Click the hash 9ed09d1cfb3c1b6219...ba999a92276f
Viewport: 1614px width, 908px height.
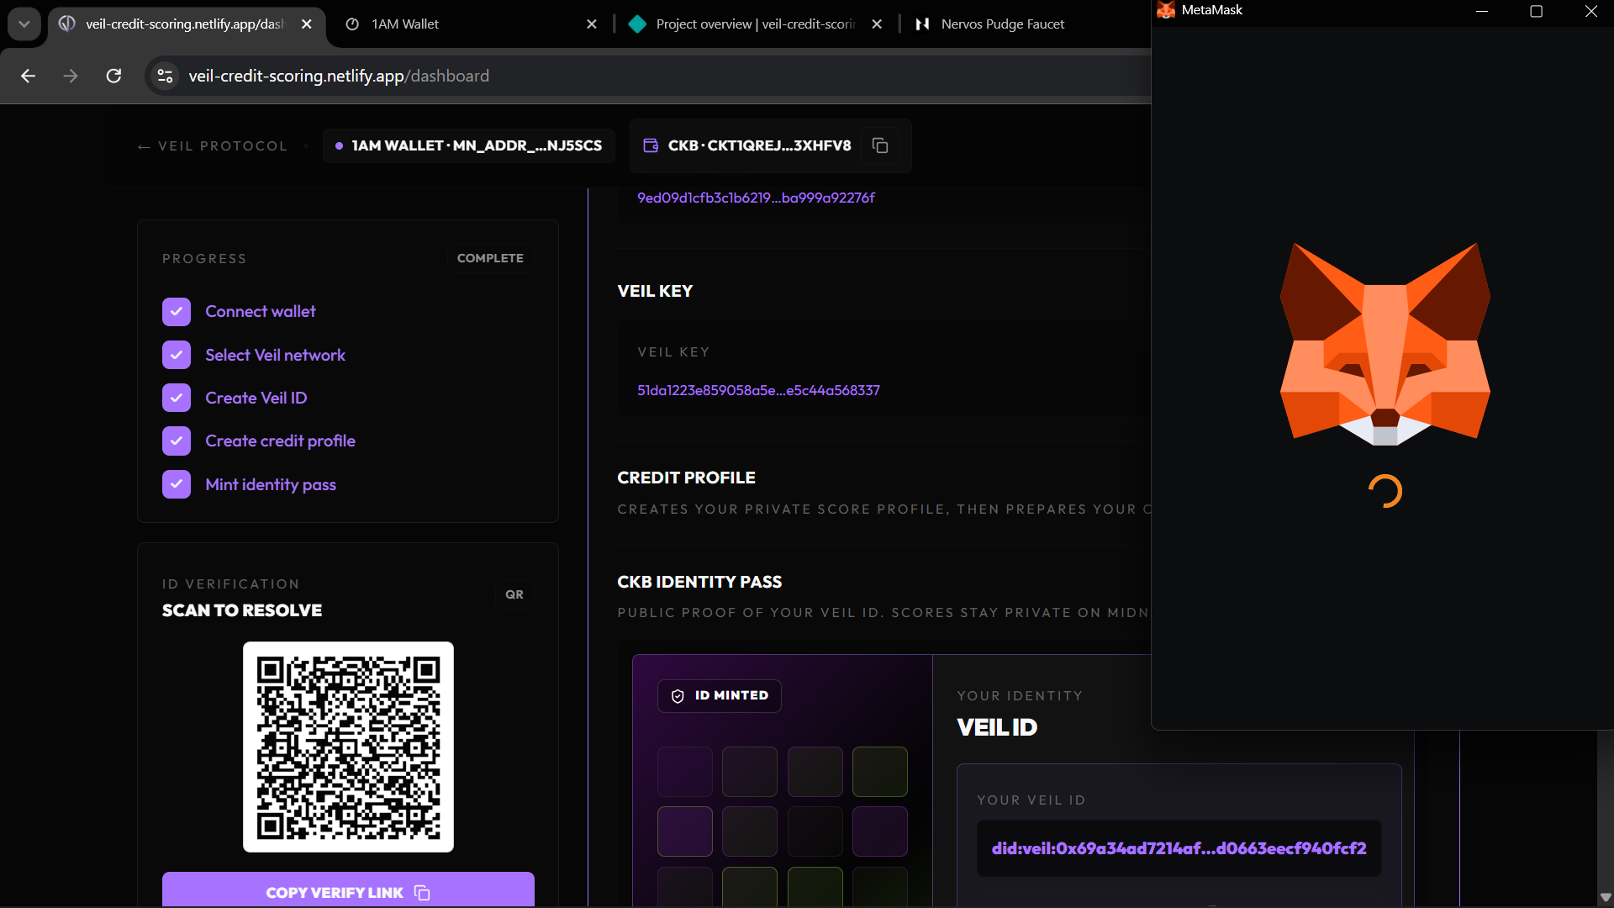point(756,198)
